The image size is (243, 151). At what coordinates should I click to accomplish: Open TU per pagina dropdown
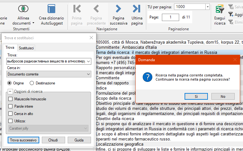[x=208, y=7]
